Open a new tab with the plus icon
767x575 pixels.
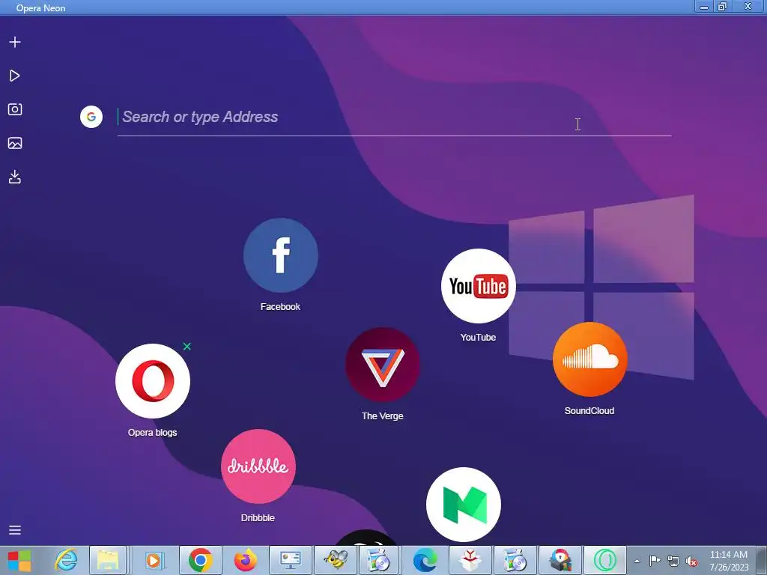[15, 42]
